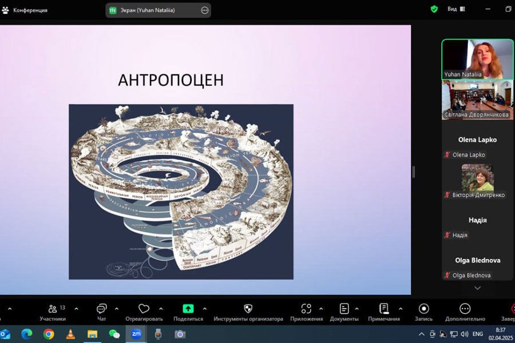Viewport: 515px width, 343px height.
Task: Expand the Документы options caret
Action: click(356, 309)
